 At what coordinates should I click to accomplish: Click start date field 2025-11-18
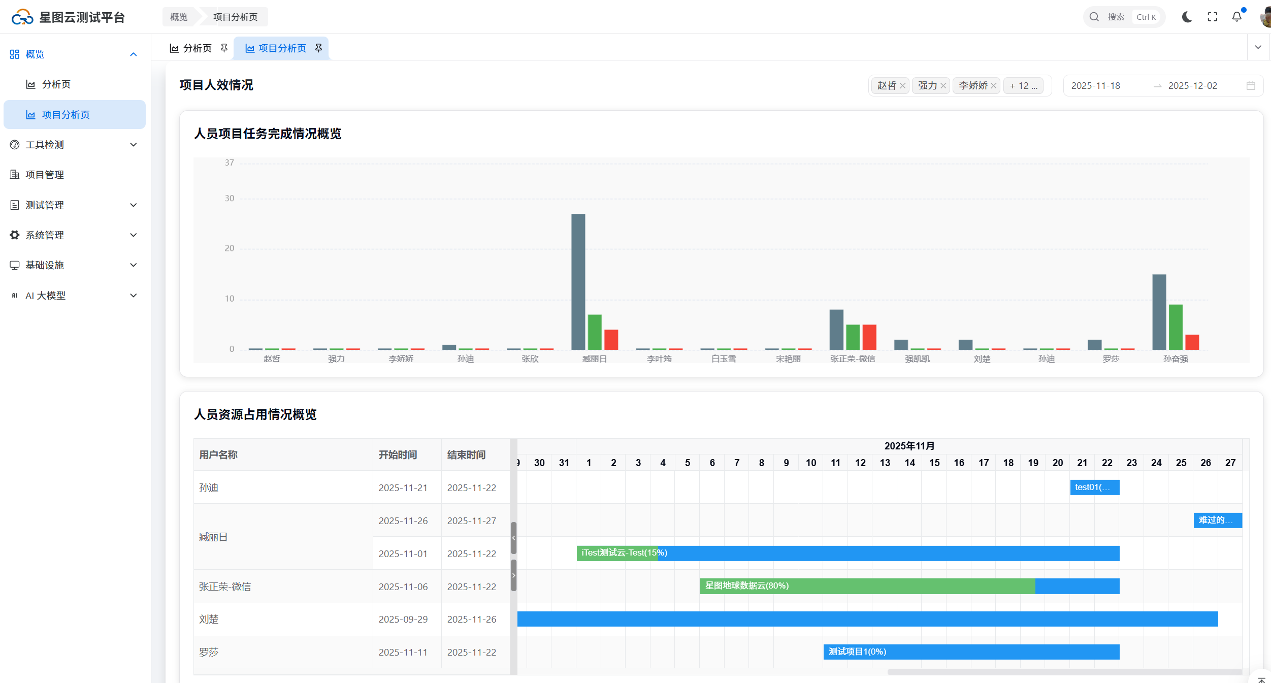1096,86
